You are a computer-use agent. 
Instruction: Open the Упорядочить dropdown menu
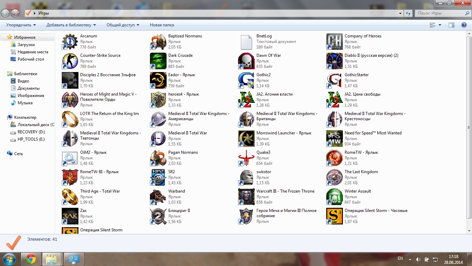click(21, 25)
